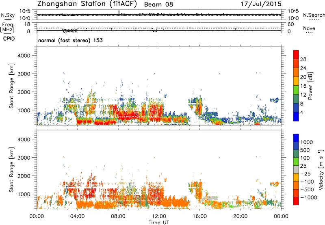Click the '28' label on the power colorbar

303,59
